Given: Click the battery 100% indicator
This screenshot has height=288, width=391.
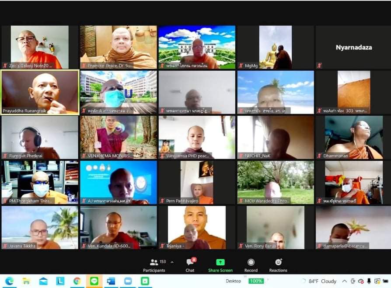Looking at the screenshot, I should coord(256,281).
